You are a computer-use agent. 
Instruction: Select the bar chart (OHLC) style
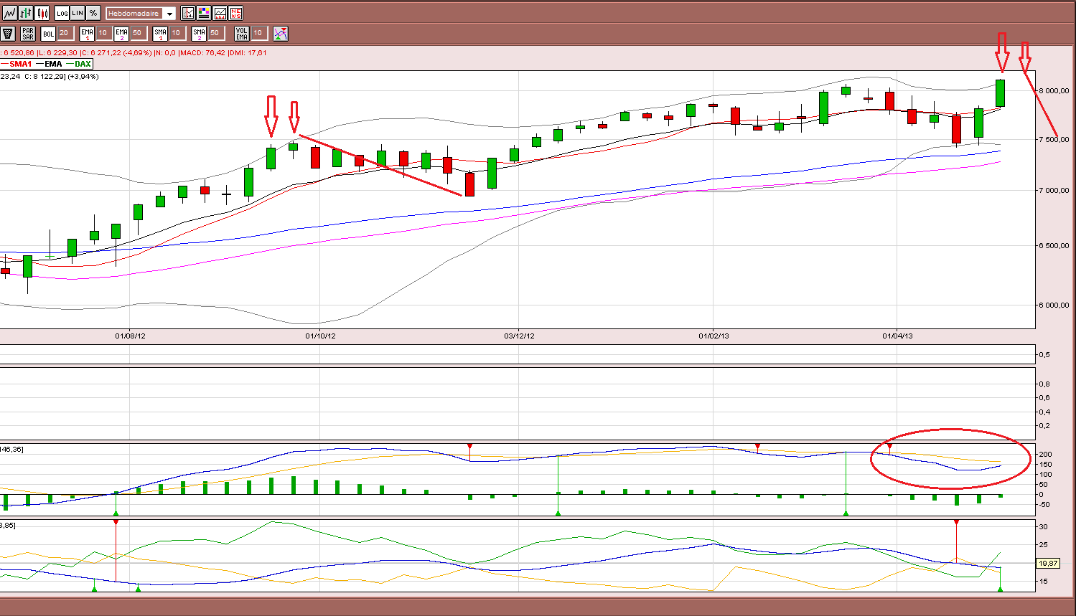click(26, 13)
